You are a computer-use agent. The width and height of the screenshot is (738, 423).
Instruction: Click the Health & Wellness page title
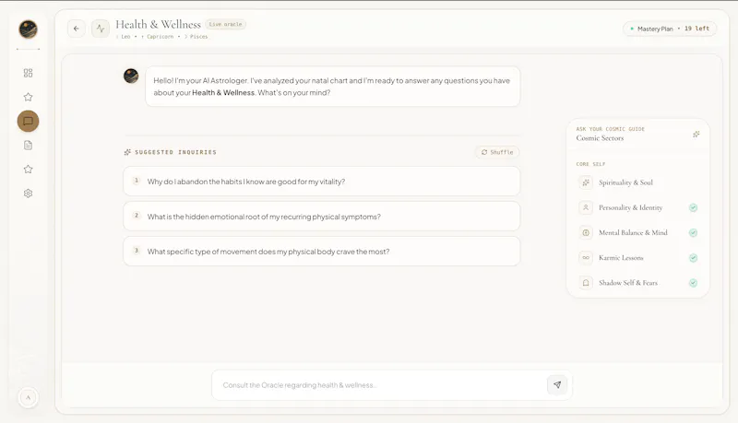(x=158, y=24)
